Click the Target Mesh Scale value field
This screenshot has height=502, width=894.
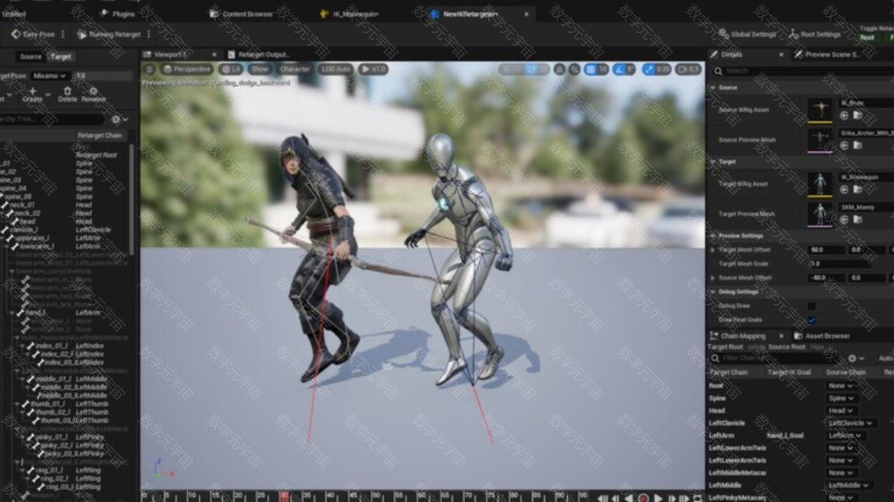[840, 264]
